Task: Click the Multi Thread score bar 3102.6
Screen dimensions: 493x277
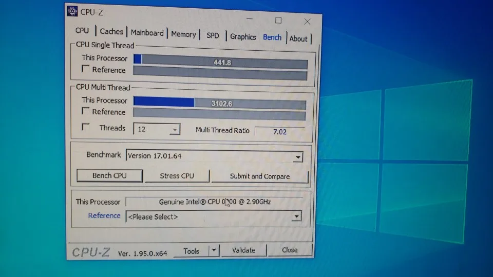Action: tap(219, 103)
